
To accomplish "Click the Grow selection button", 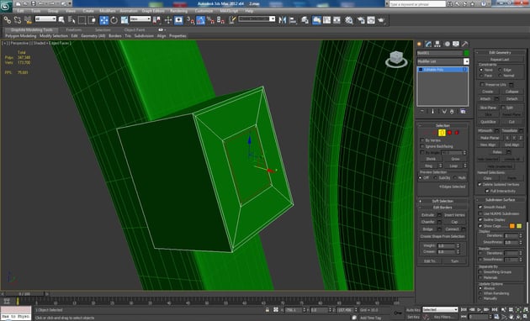I will point(455,159).
